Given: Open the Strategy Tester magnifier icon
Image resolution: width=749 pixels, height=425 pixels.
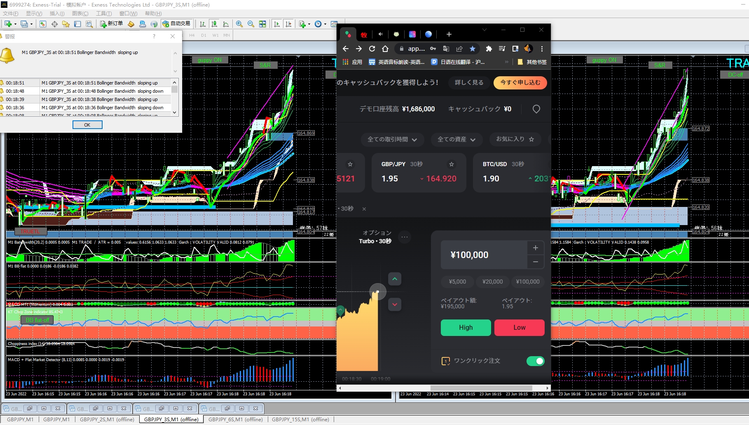Looking at the screenshot, I should 89,24.
